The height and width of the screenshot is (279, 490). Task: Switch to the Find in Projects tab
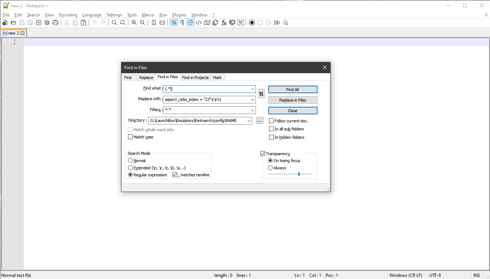pyautogui.click(x=195, y=78)
